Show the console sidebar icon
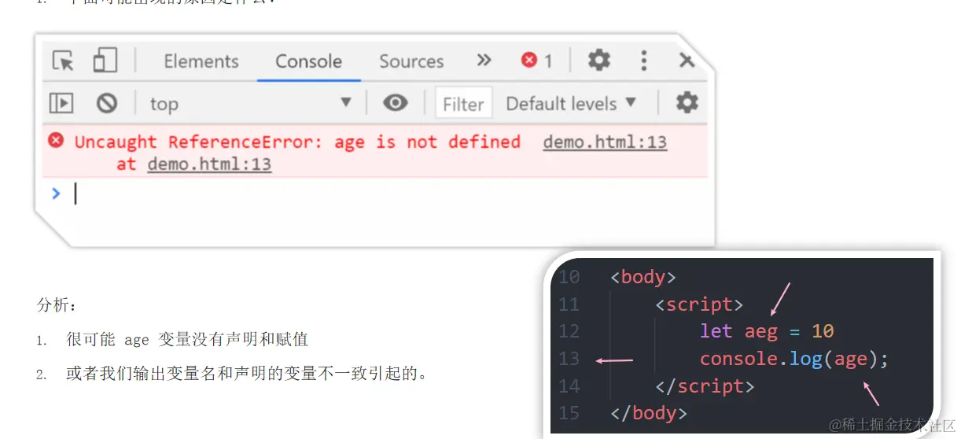This screenshot has height=439, width=961. (61, 103)
